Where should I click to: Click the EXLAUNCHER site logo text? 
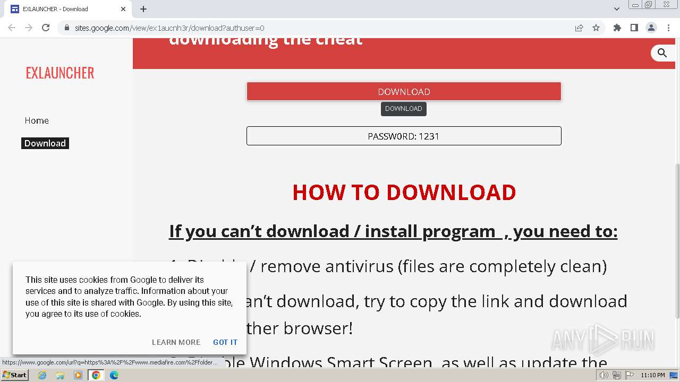click(60, 73)
